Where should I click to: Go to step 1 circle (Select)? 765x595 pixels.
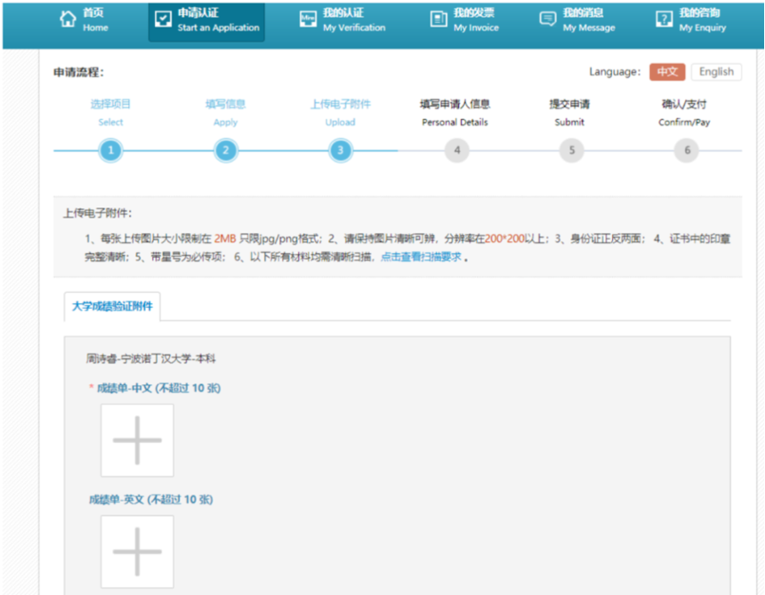tap(110, 150)
